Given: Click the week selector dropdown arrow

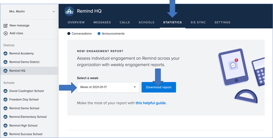Looking at the screenshot, I should click(135, 87).
